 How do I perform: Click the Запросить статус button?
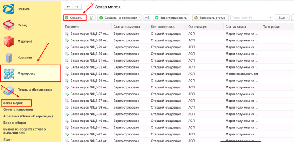210,18
